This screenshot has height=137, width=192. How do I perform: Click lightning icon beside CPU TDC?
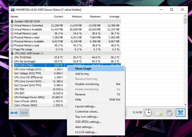(x=12, y=89)
